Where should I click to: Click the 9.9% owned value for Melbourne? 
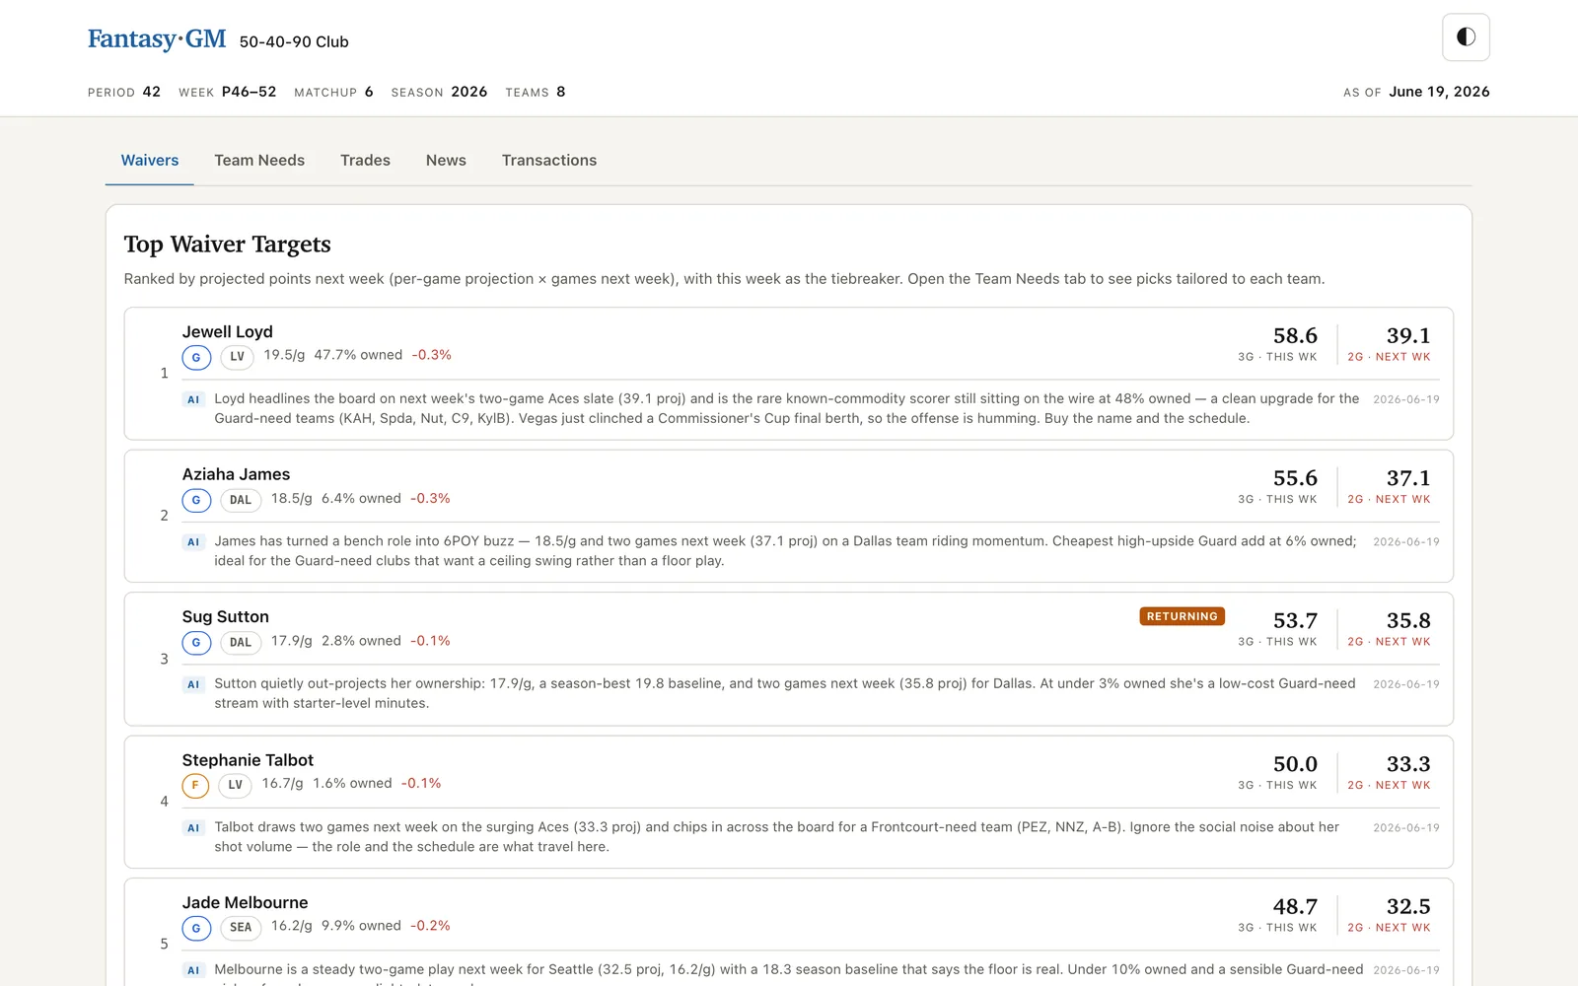[361, 926]
